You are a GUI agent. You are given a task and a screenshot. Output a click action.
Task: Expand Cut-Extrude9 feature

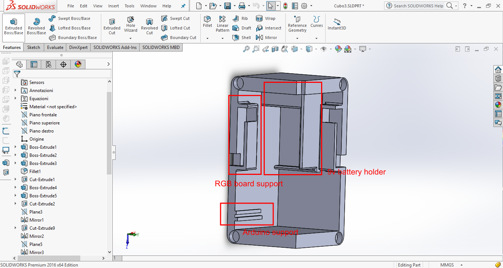pos(15,228)
